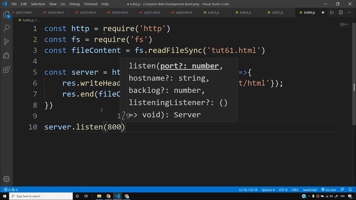Open the Windows Start menu
The image size is (356, 200).
coord(4,196)
